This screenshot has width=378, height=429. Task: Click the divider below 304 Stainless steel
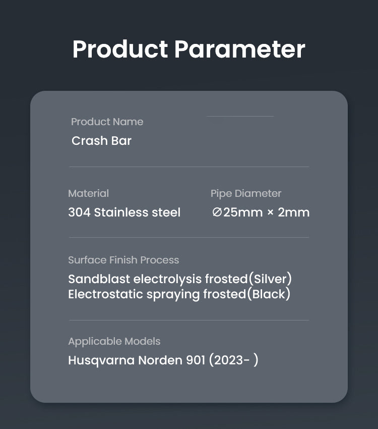coord(189,237)
